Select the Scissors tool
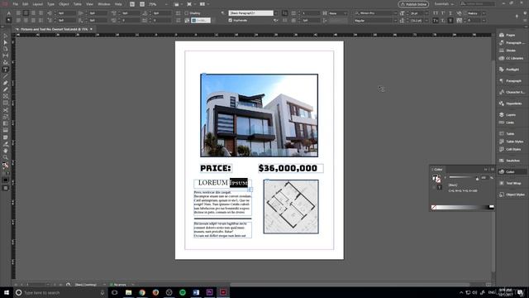Image resolution: width=529 pixels, height=298 pixels. pos(6,110)
